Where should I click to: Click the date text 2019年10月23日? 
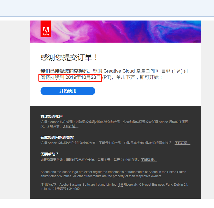(x=83, y=77)
